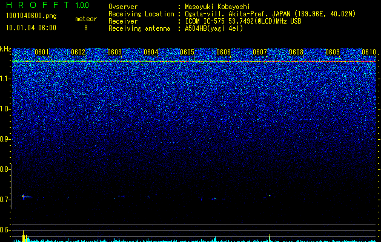Click the 0.8 kHz axis label
This screenshot has width=381, height=242.
[x=5, y=169]
